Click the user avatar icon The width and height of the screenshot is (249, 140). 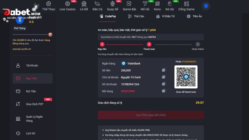[20, 20]
